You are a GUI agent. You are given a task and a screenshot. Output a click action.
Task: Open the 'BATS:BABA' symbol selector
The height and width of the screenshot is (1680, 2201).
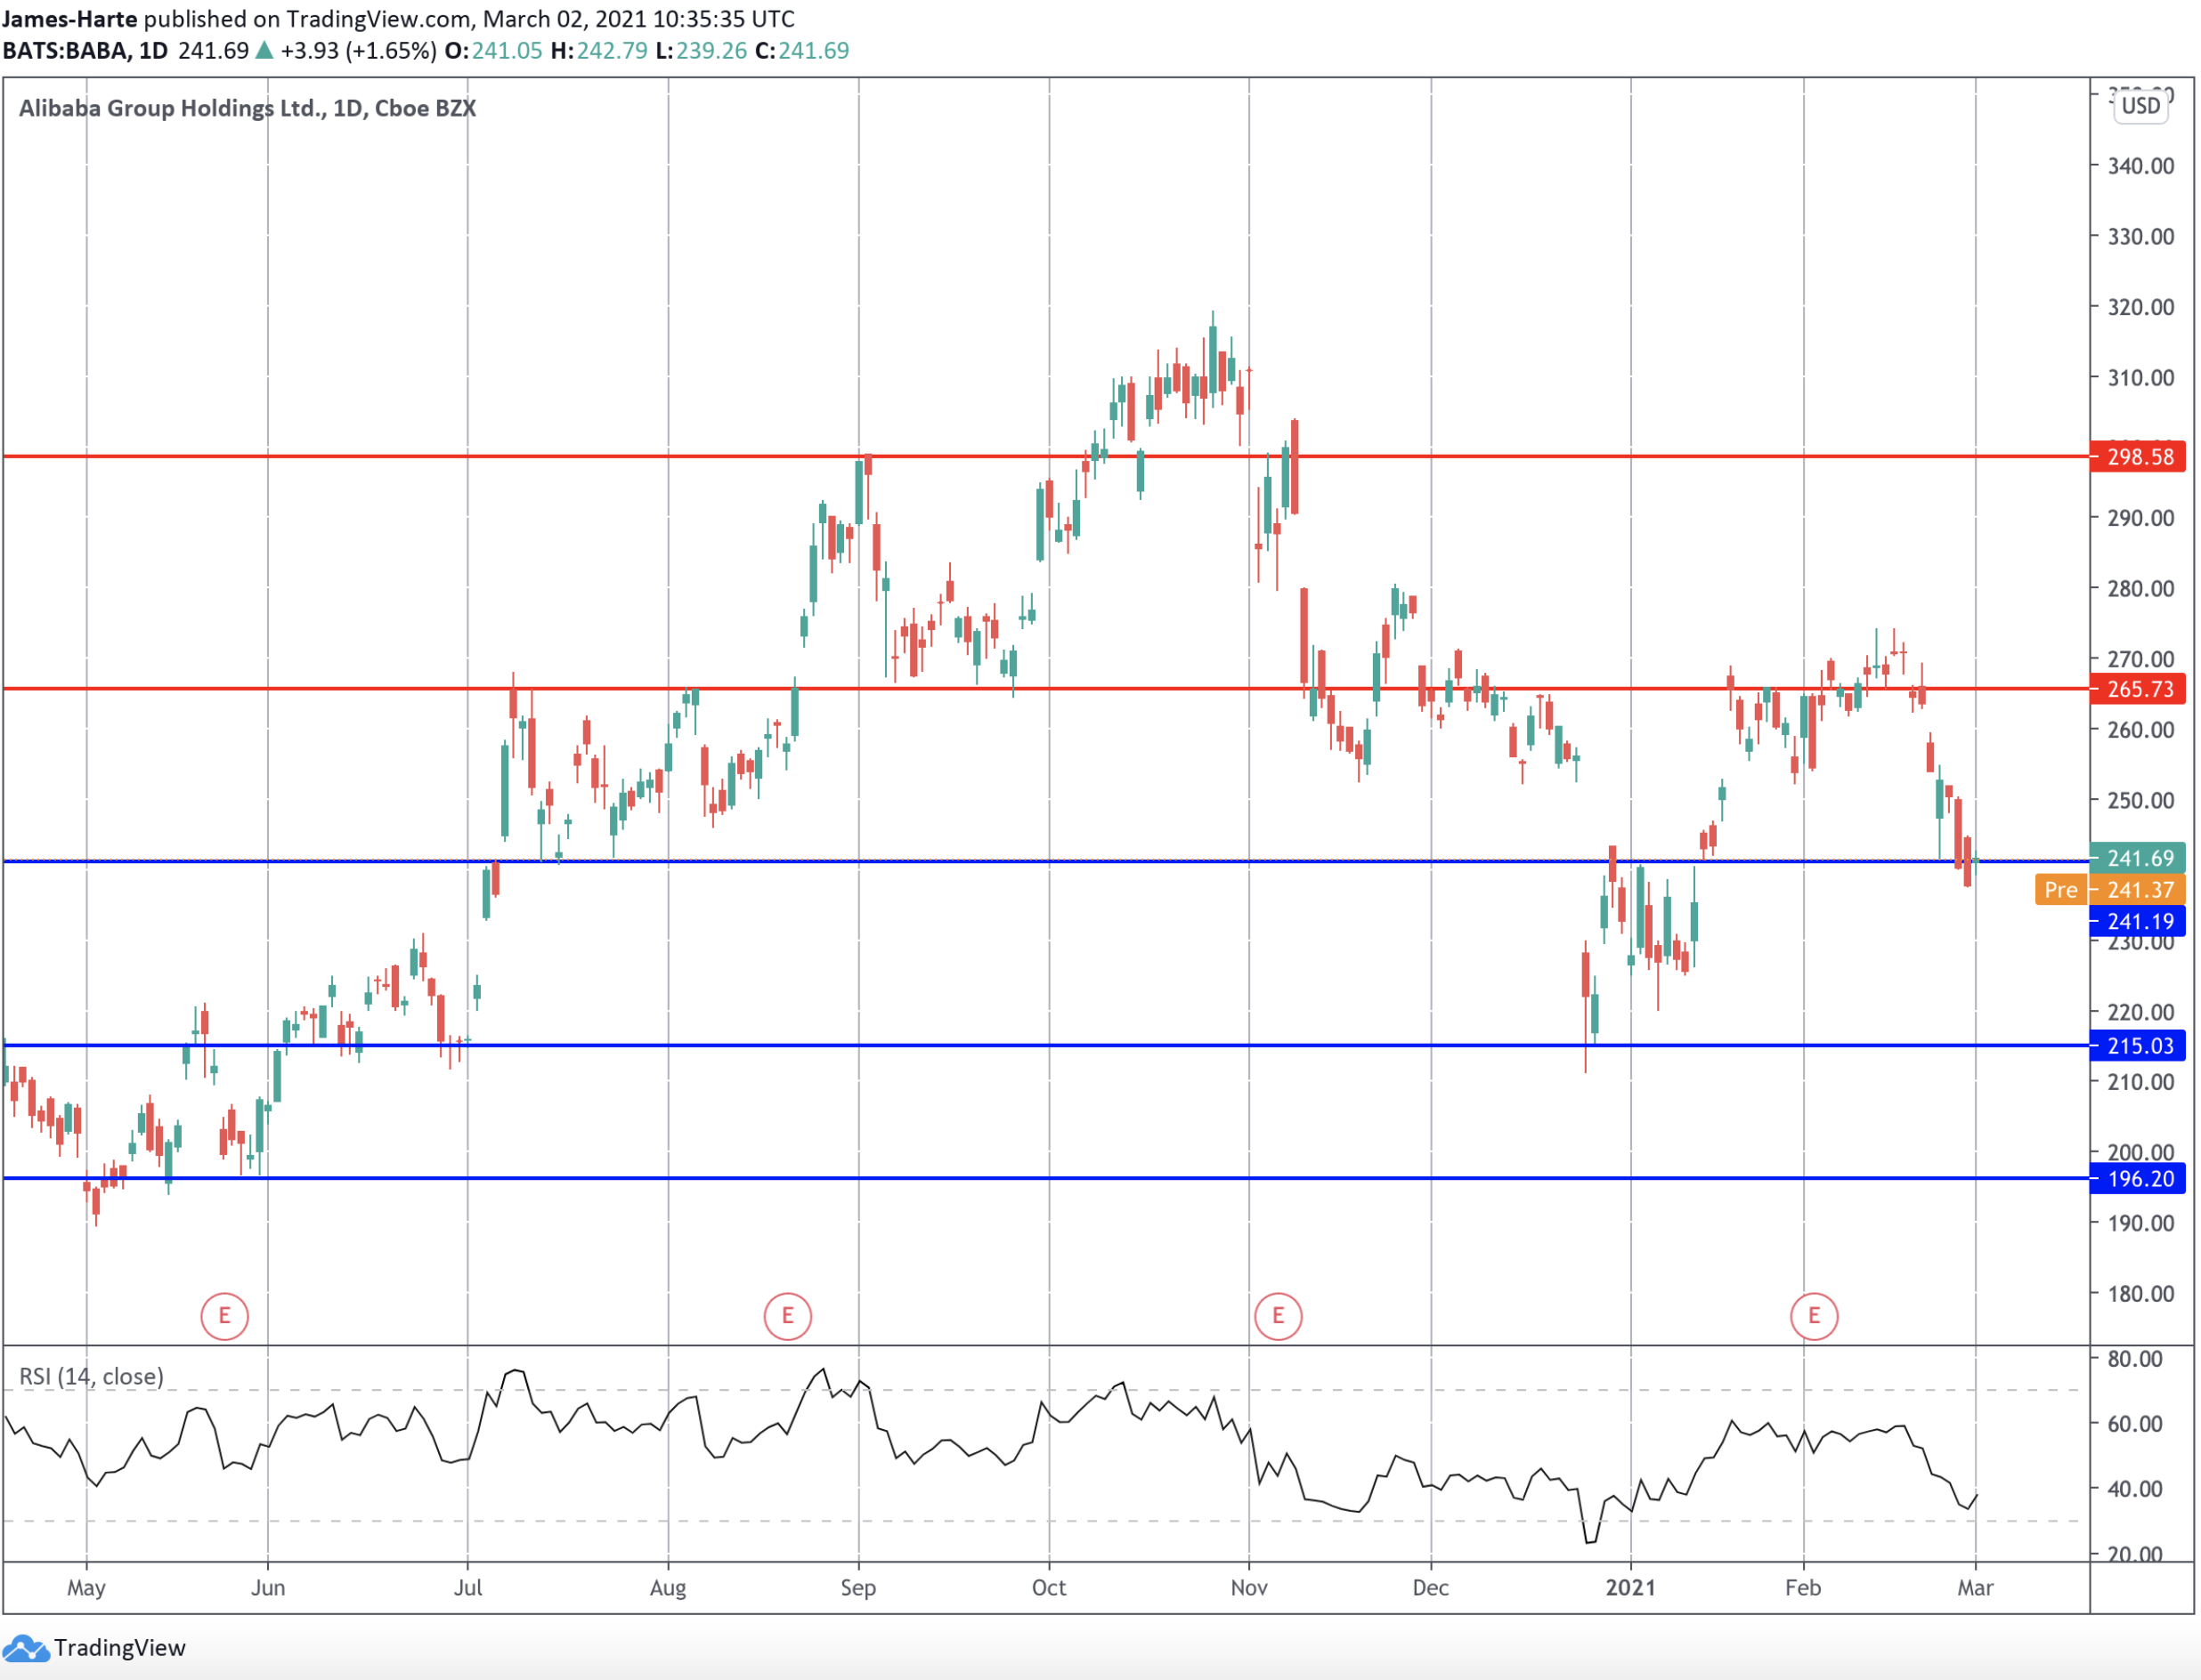pyautogui.click(x=66, y=49)
